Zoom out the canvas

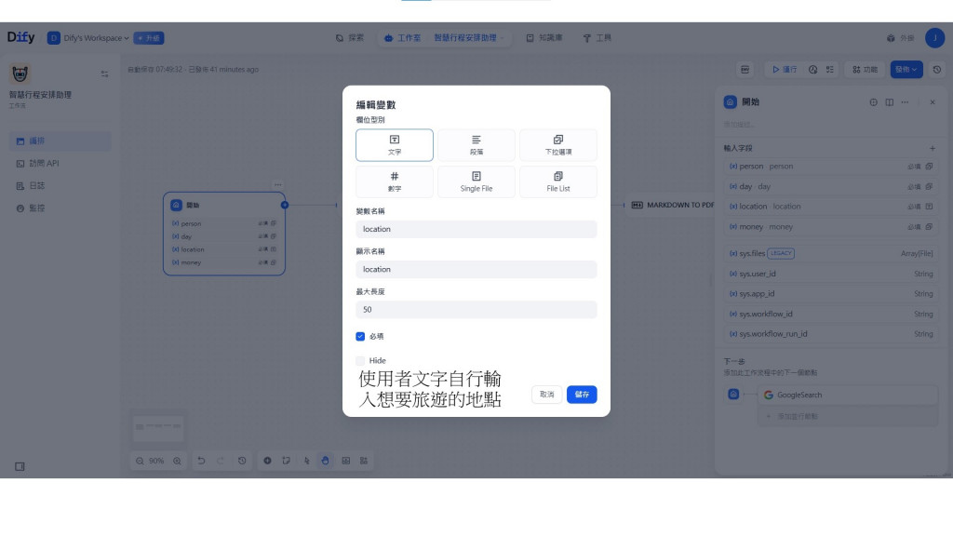tap(140, 461)
